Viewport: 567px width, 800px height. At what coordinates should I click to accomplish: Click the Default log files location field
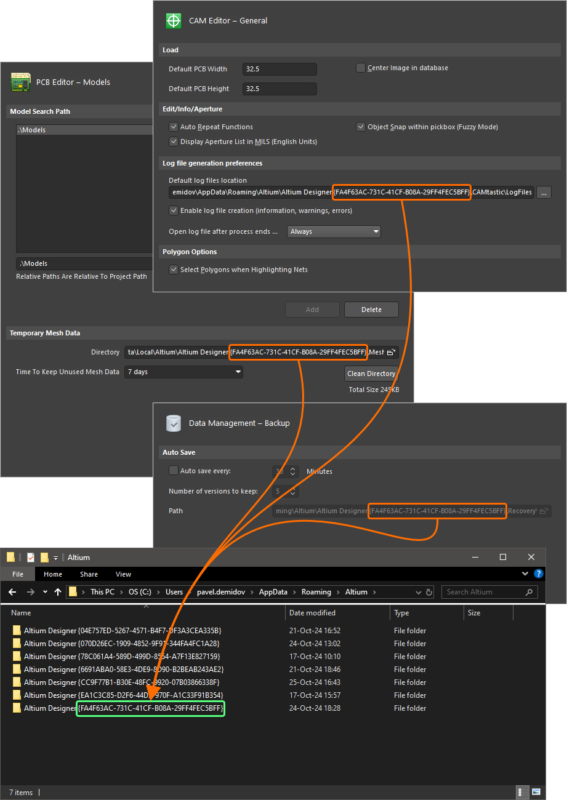(352, 193)
